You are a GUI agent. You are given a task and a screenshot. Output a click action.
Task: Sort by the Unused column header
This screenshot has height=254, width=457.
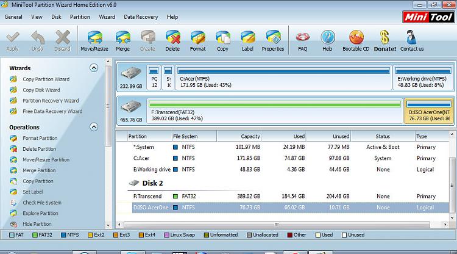(x=328, y=136)
